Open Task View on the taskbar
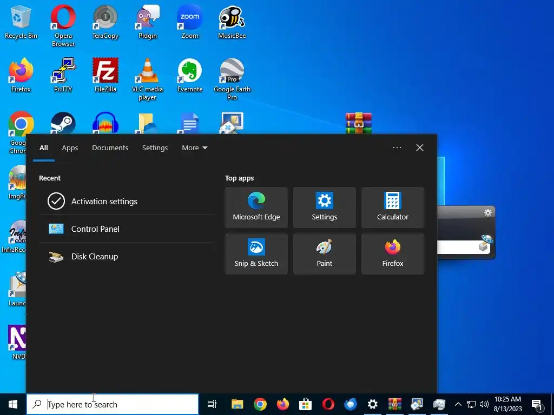This screenshot has height=415, width=554. tap(212, 404)
